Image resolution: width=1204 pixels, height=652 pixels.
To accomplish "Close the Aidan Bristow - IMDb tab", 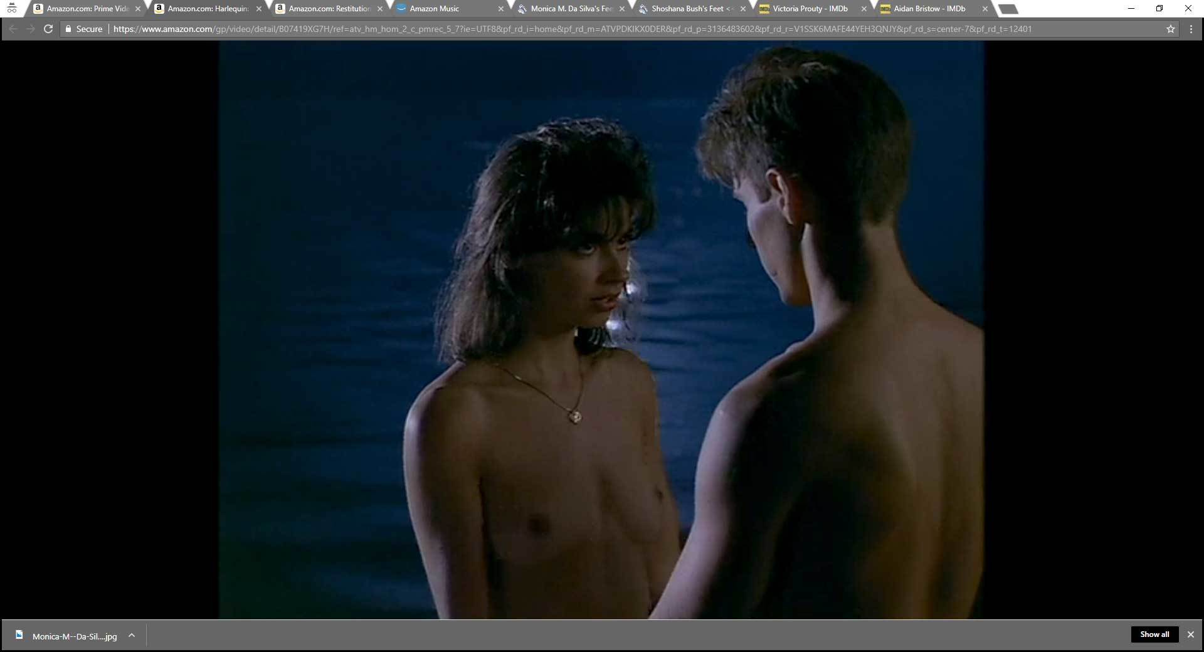I will pyautogui.click(x=985, y=9).
